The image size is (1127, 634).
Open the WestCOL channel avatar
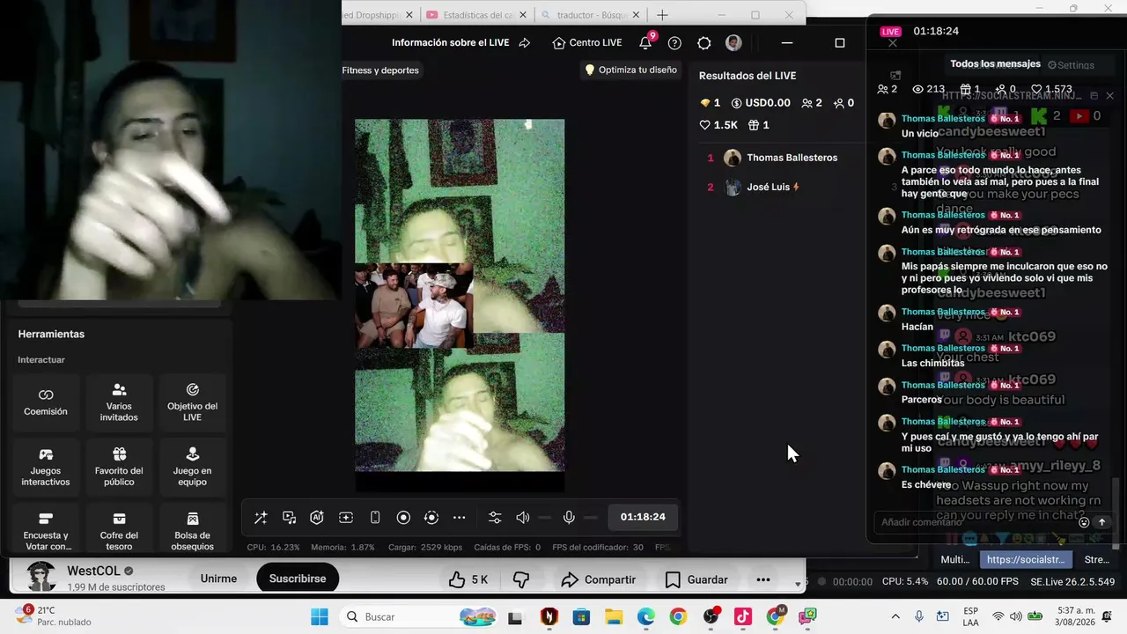[x=41, y=578]
